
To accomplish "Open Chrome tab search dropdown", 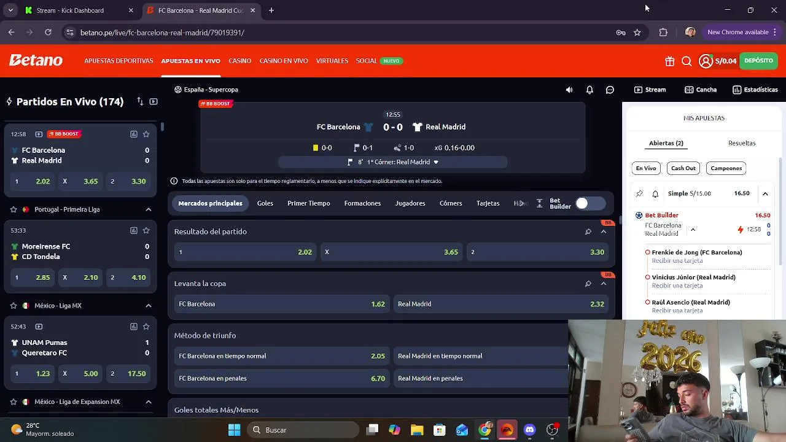I will 10,10.
